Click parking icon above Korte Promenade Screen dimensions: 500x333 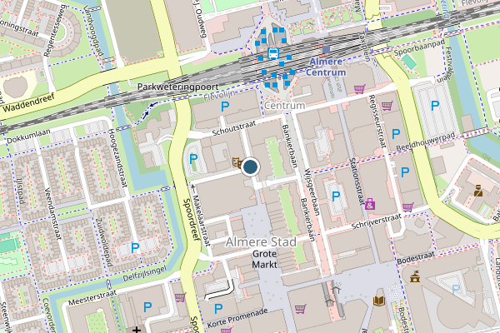click(x=218, y=309)
